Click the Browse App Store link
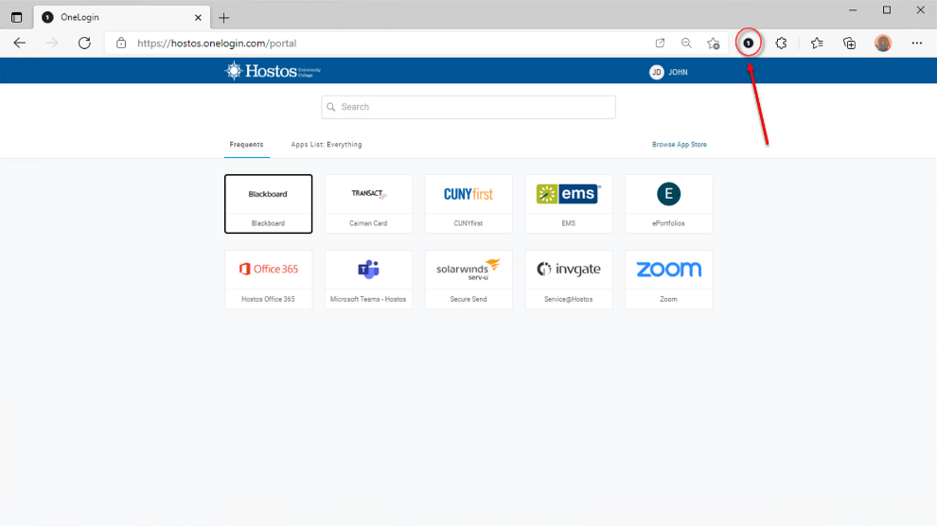The image size is (937, 526). click(679, 145)
